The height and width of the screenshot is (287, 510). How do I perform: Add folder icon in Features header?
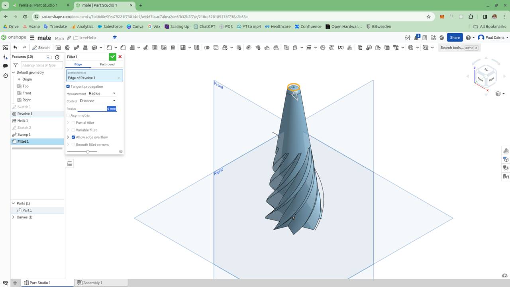[x=49, y=57]
